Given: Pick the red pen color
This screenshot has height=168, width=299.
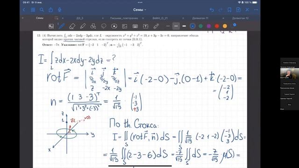Looking at the screenshot, I should (x=217, y=26).
